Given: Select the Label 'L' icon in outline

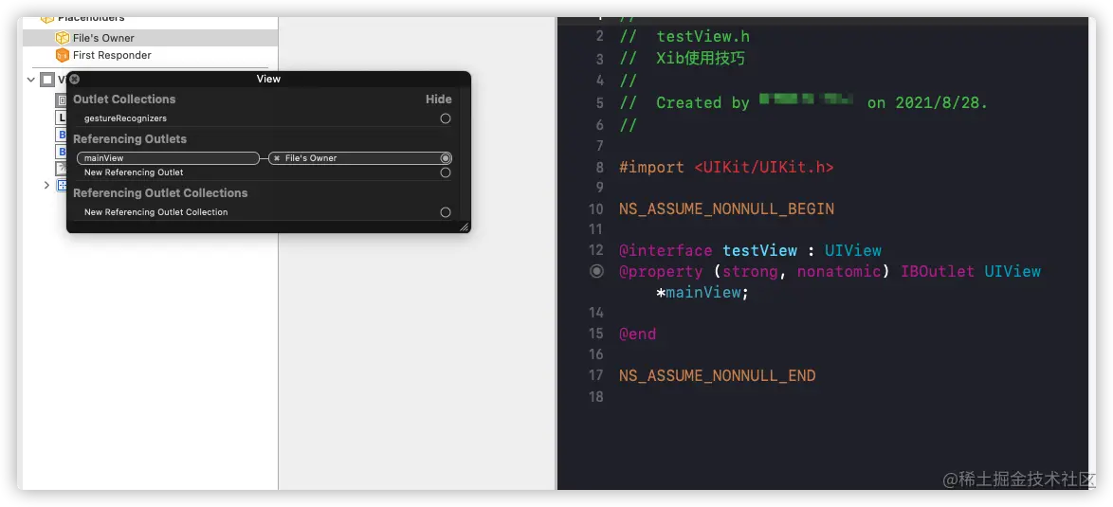Looking at the screenshot, I should pos(61,118).
